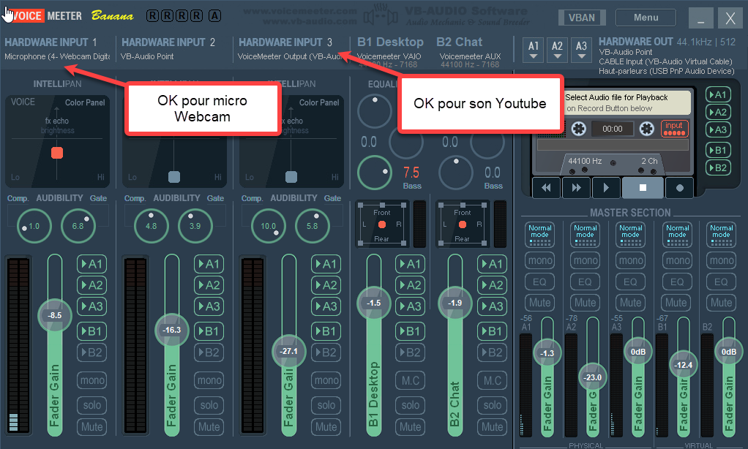Toggle A2 routing on B1 Desktop strip
The height and width of the screenshot is (449, 748).
pos(410,285)
